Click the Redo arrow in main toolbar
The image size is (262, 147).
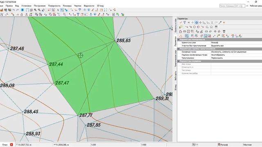coord(17,10)
